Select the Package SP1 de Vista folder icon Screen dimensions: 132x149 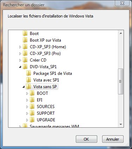tap(28, 73)
